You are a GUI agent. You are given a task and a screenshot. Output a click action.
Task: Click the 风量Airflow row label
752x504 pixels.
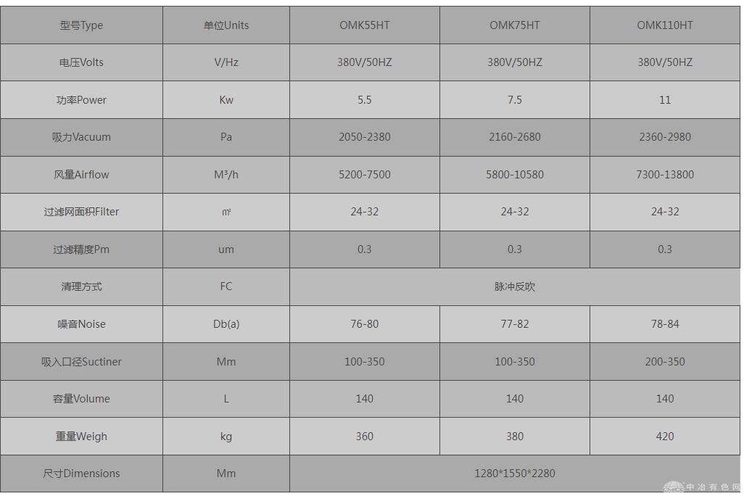click(x=81, y=175)
